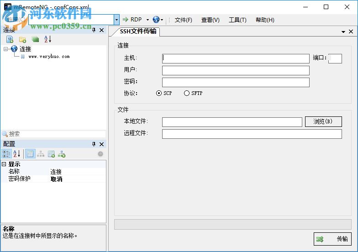Click the 用户 username input field
358x252 pixels.
pyautogui.click(x=236, y=70)
